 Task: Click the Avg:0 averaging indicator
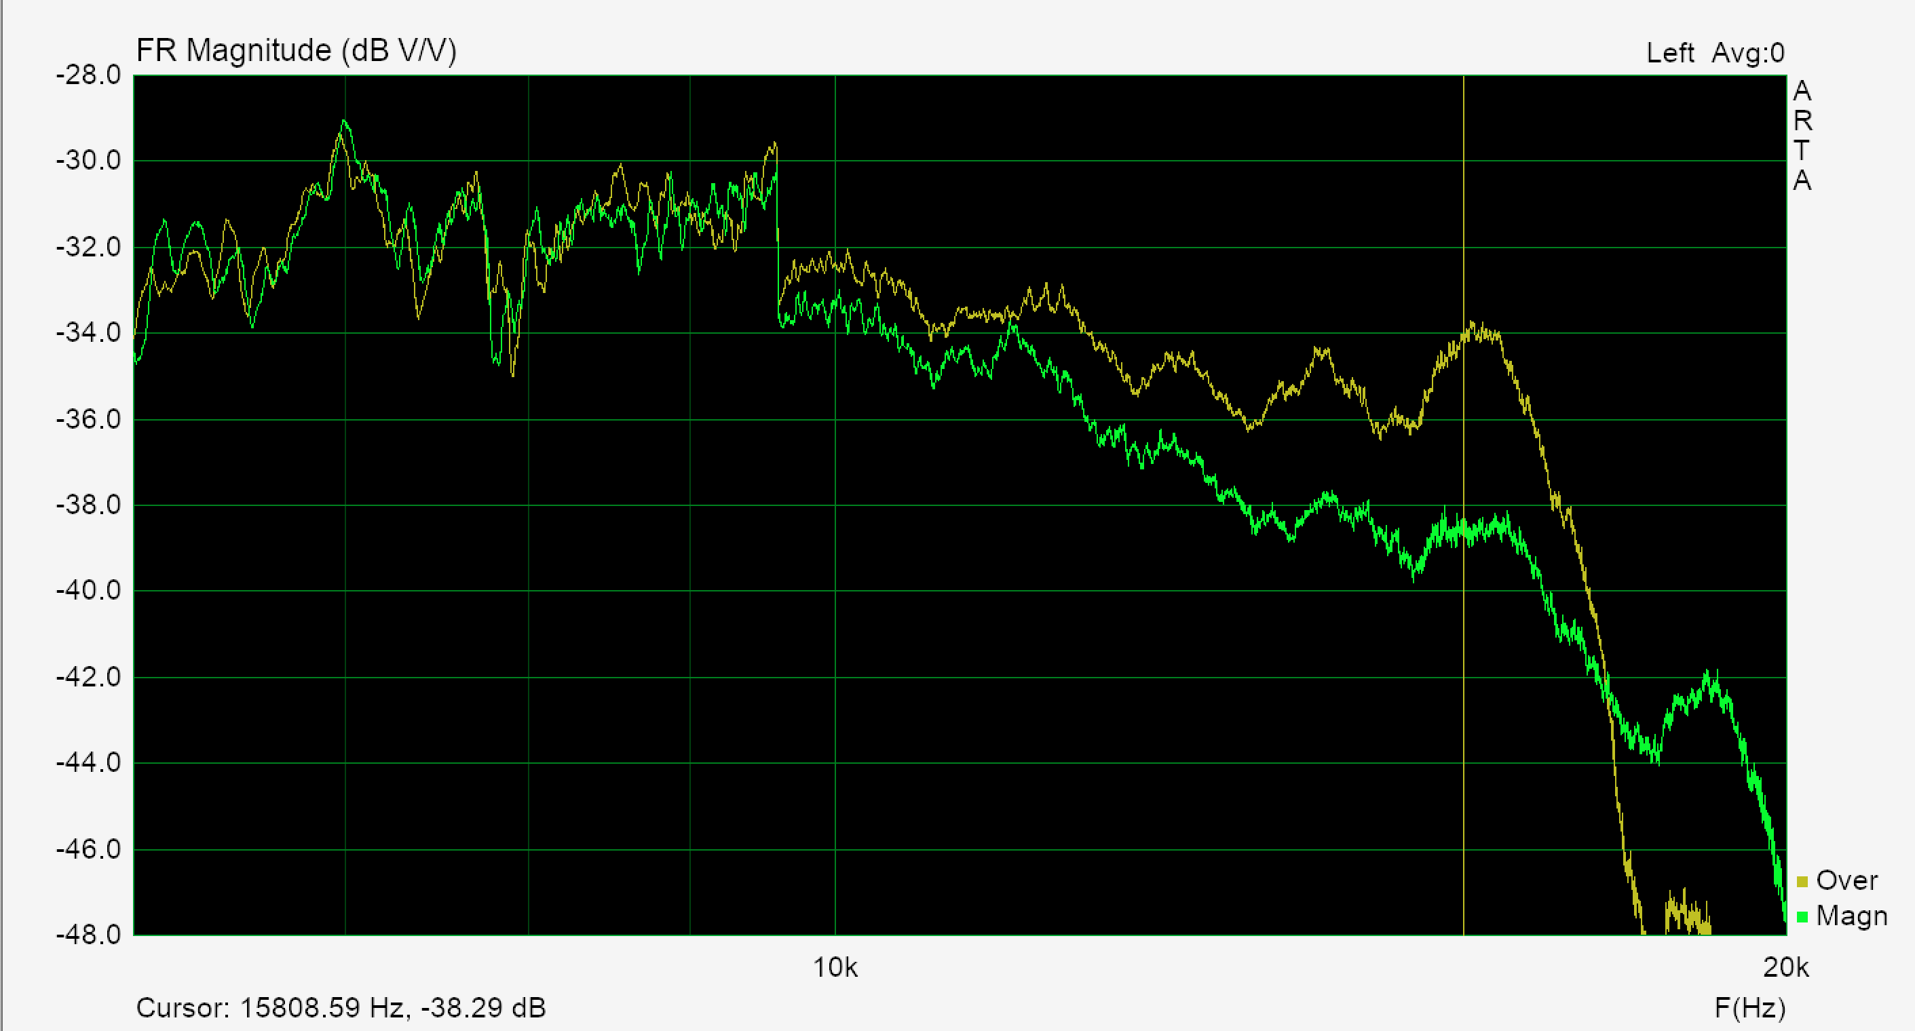click(x=1748, y=53)
